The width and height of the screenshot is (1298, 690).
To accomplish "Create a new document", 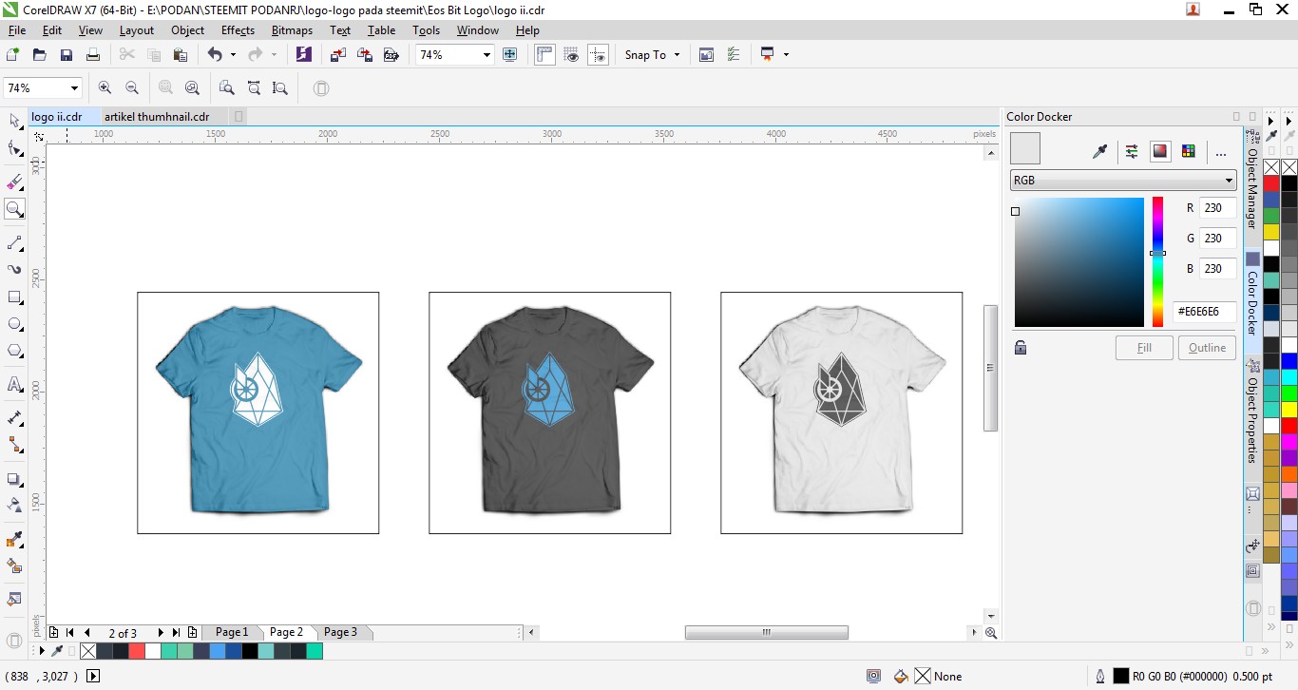I will click(x=13, y=55).
